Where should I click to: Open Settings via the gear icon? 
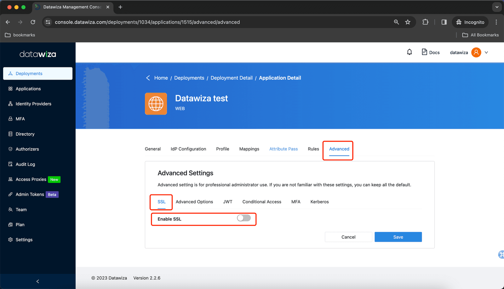point(10,240)
